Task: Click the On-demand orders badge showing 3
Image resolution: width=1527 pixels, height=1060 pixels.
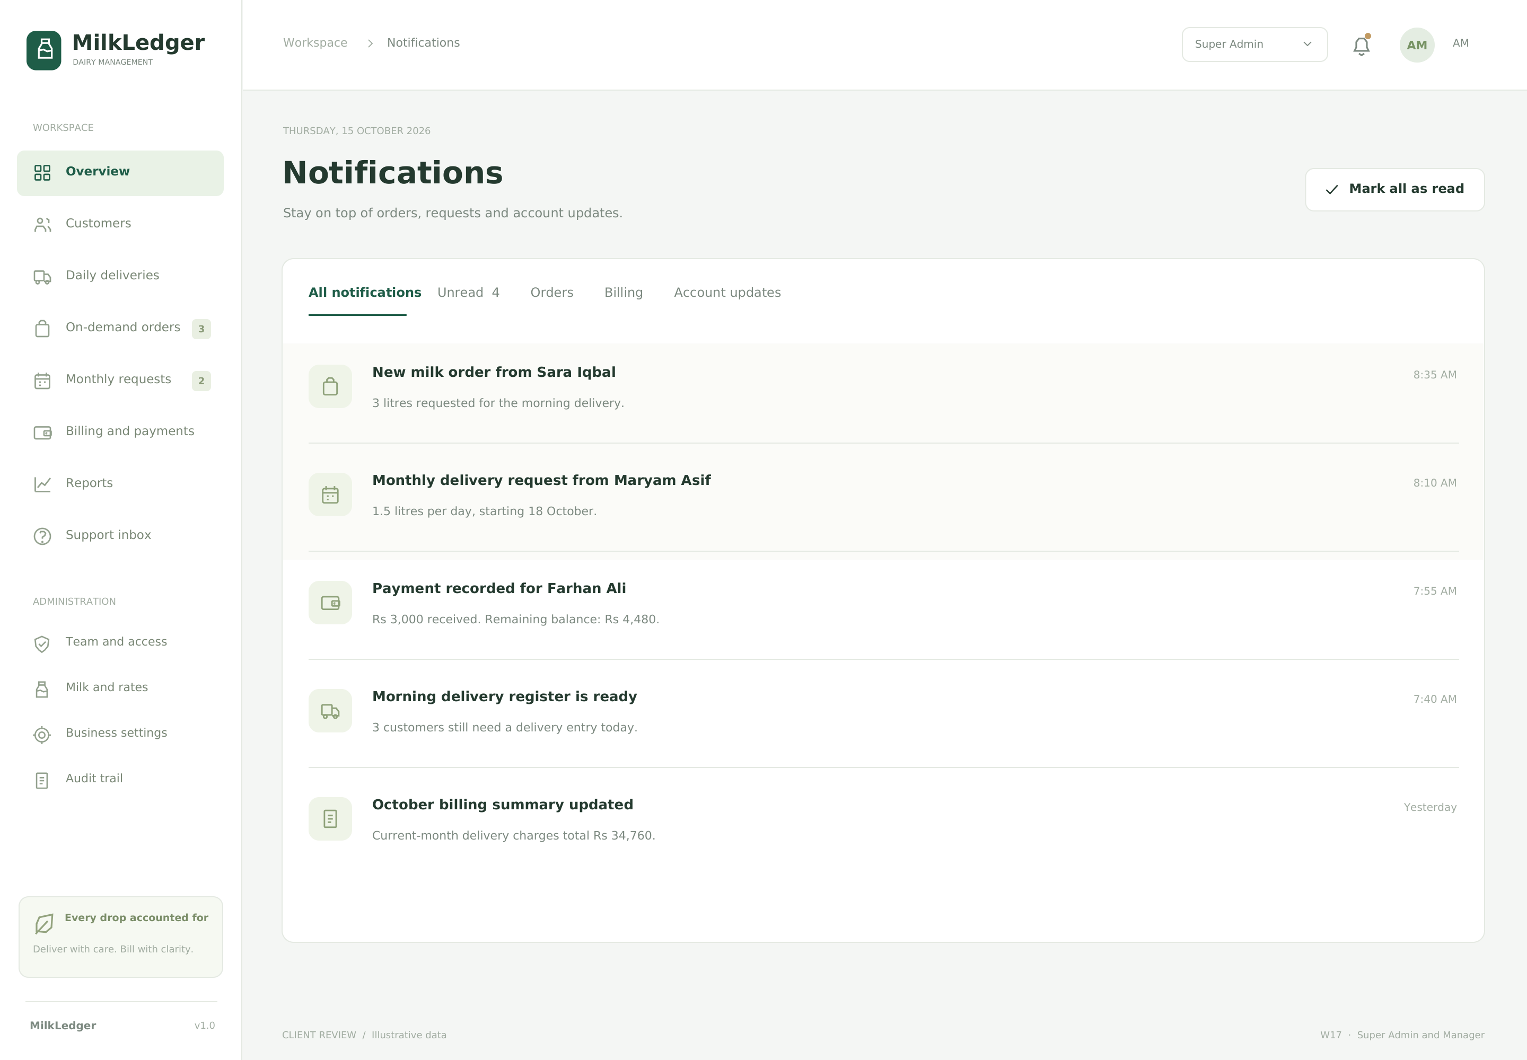Action: pos(201,329)
